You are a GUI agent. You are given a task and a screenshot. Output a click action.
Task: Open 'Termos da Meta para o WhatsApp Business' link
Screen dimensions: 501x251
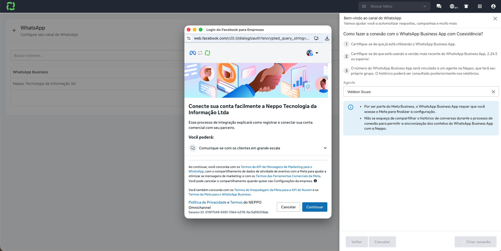pos(219,194)
